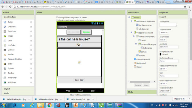Open the Arduino app on taskbar
The image size is (192, 108).
(110, 105)
